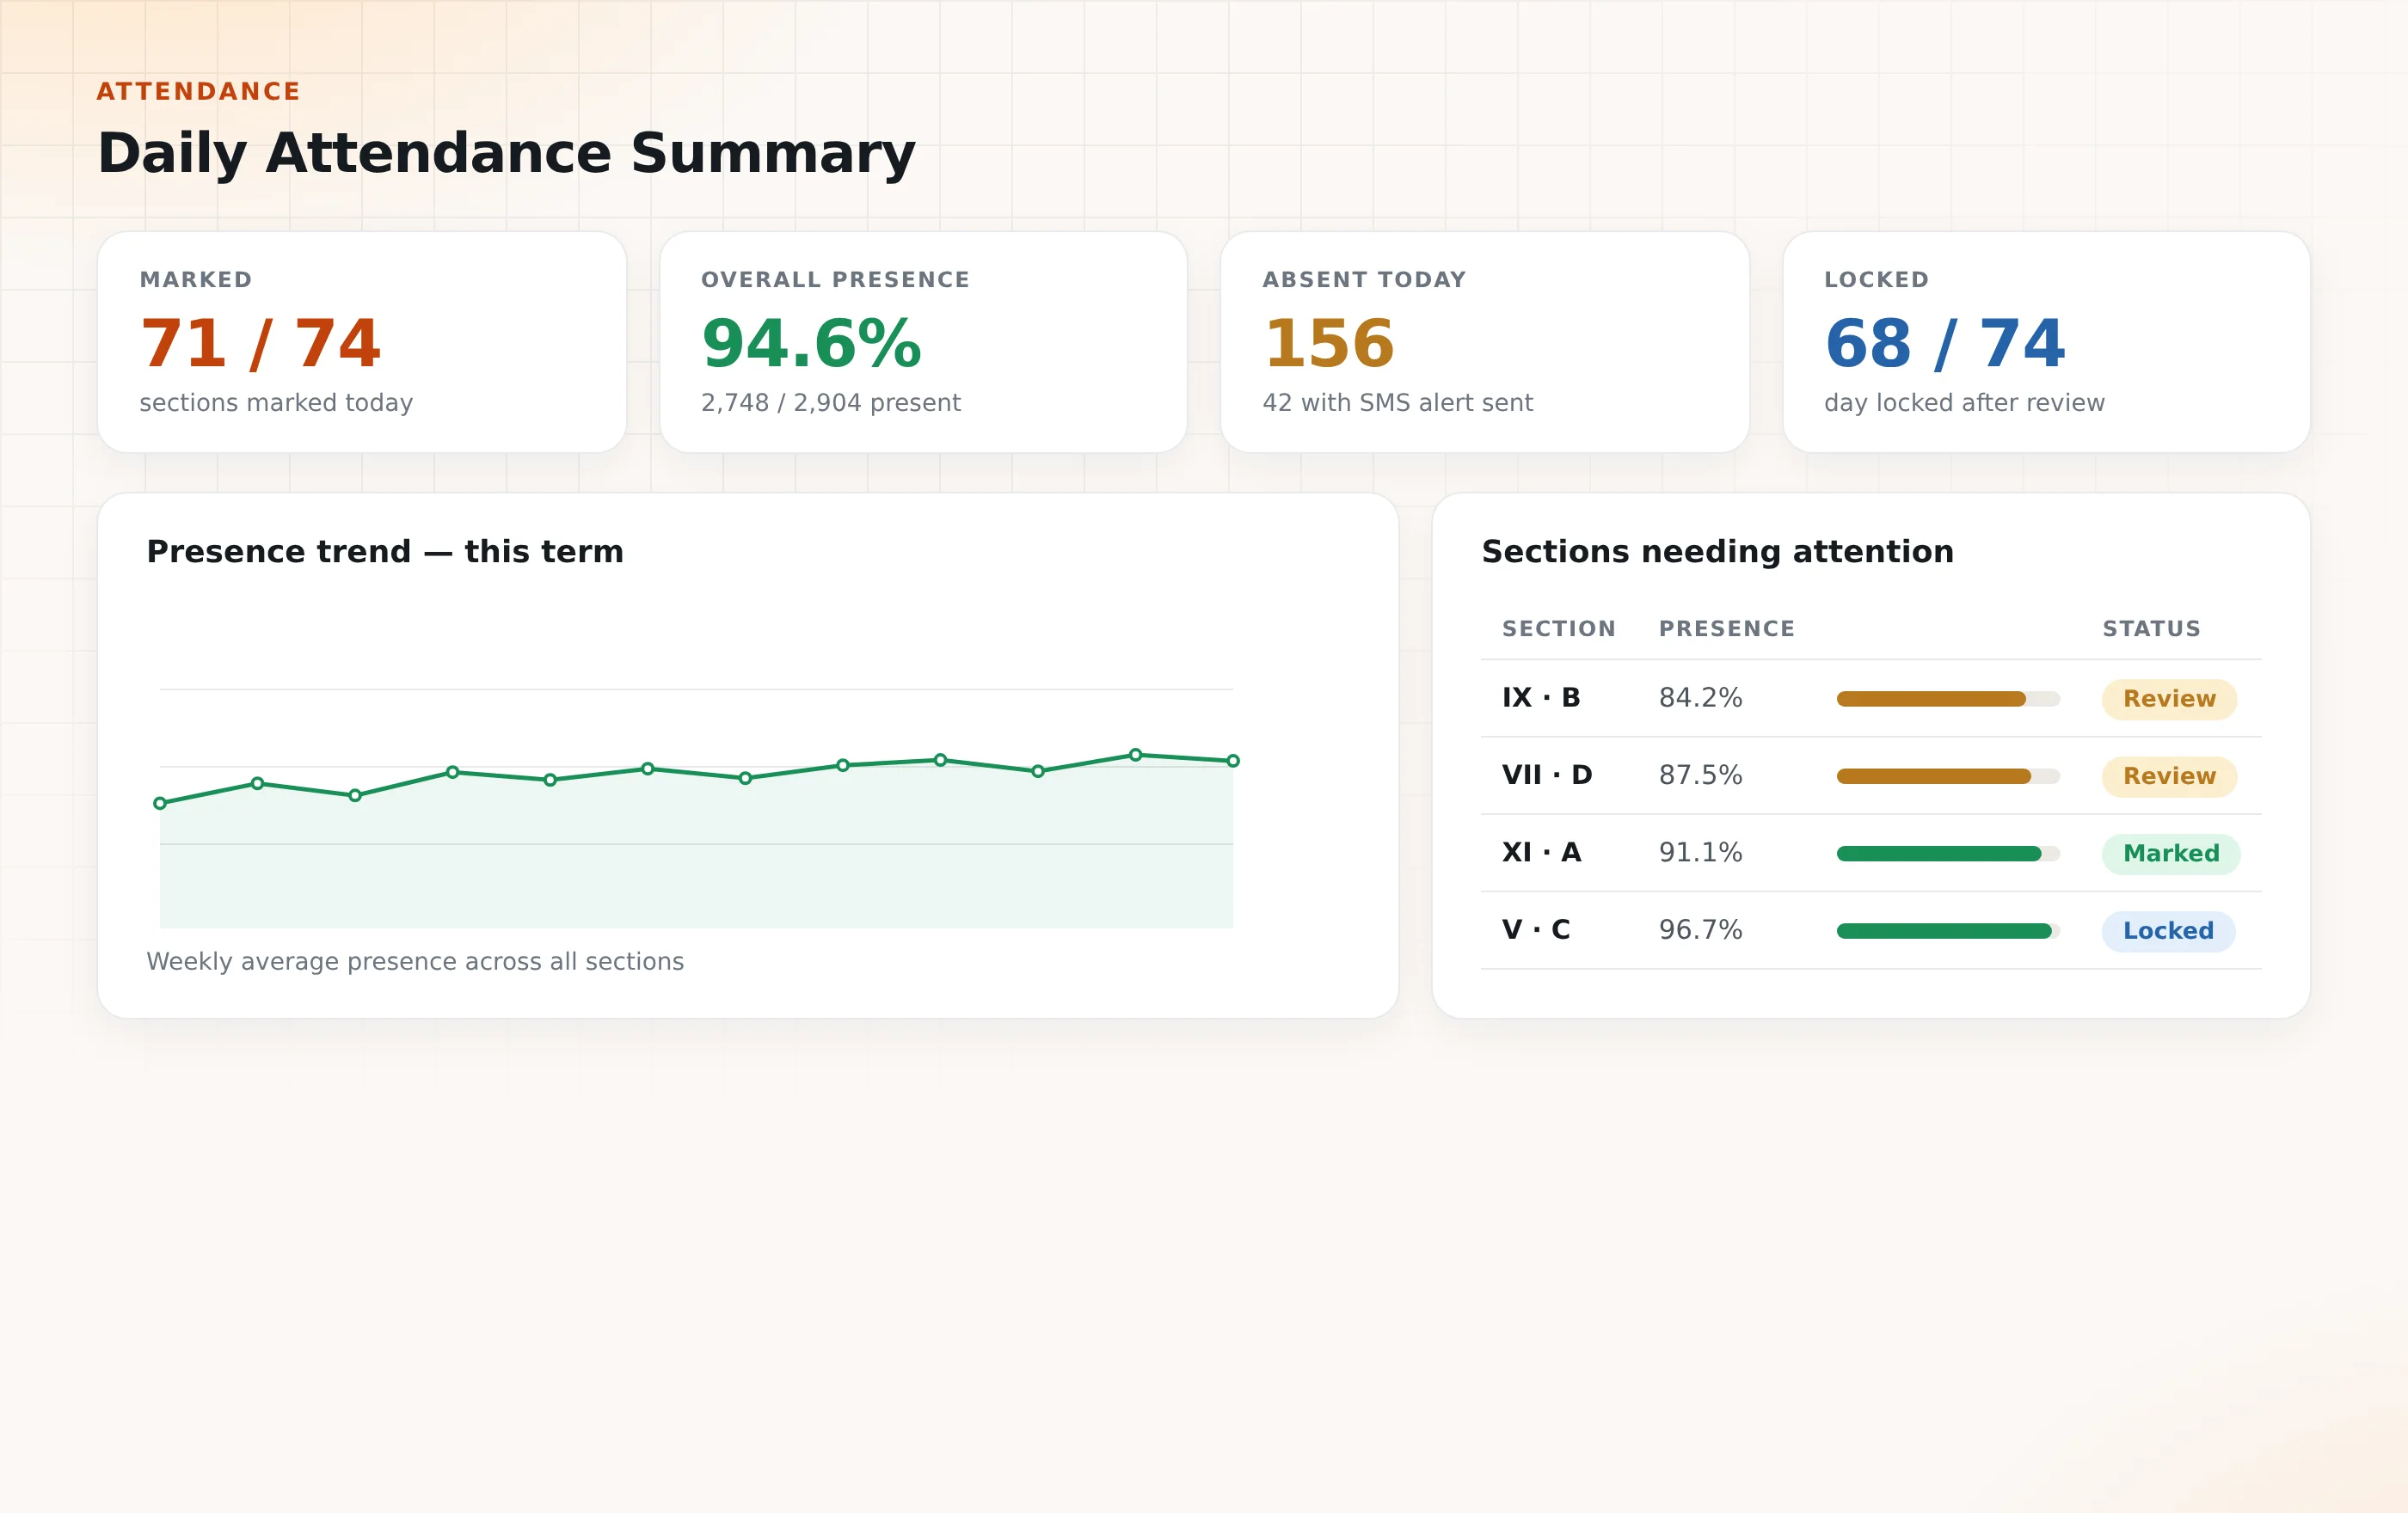Click the orange ATTENDANCE label
The height and width of the screenshot is (1513, 2408).
[198, 92]
